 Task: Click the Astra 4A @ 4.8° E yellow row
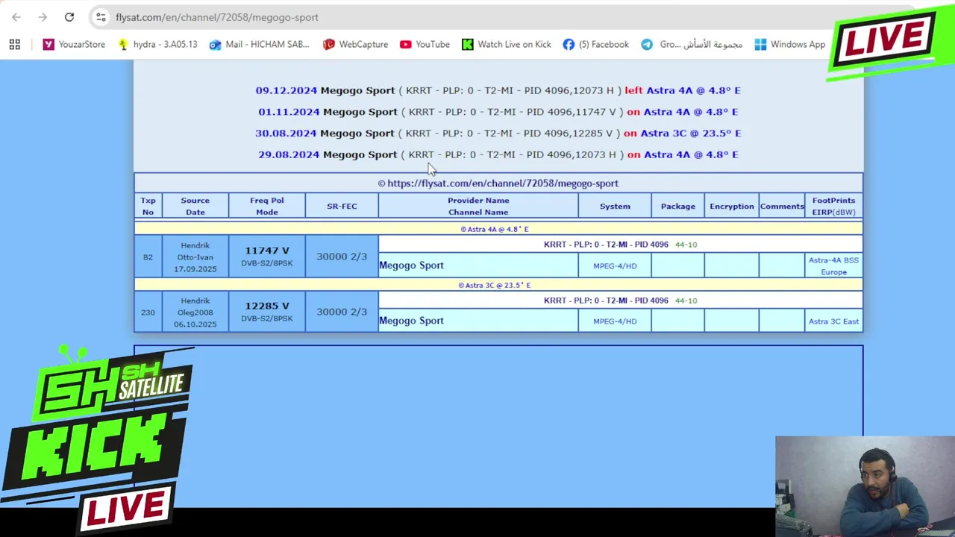click(498, 229)
